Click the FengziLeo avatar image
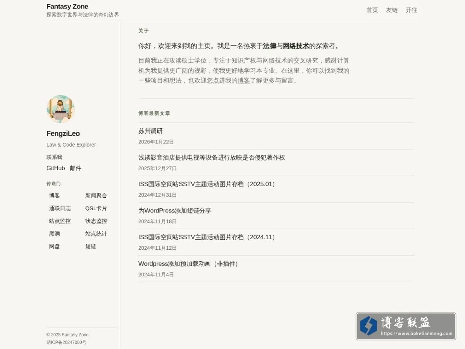465x349 pixels. (60, 109)
